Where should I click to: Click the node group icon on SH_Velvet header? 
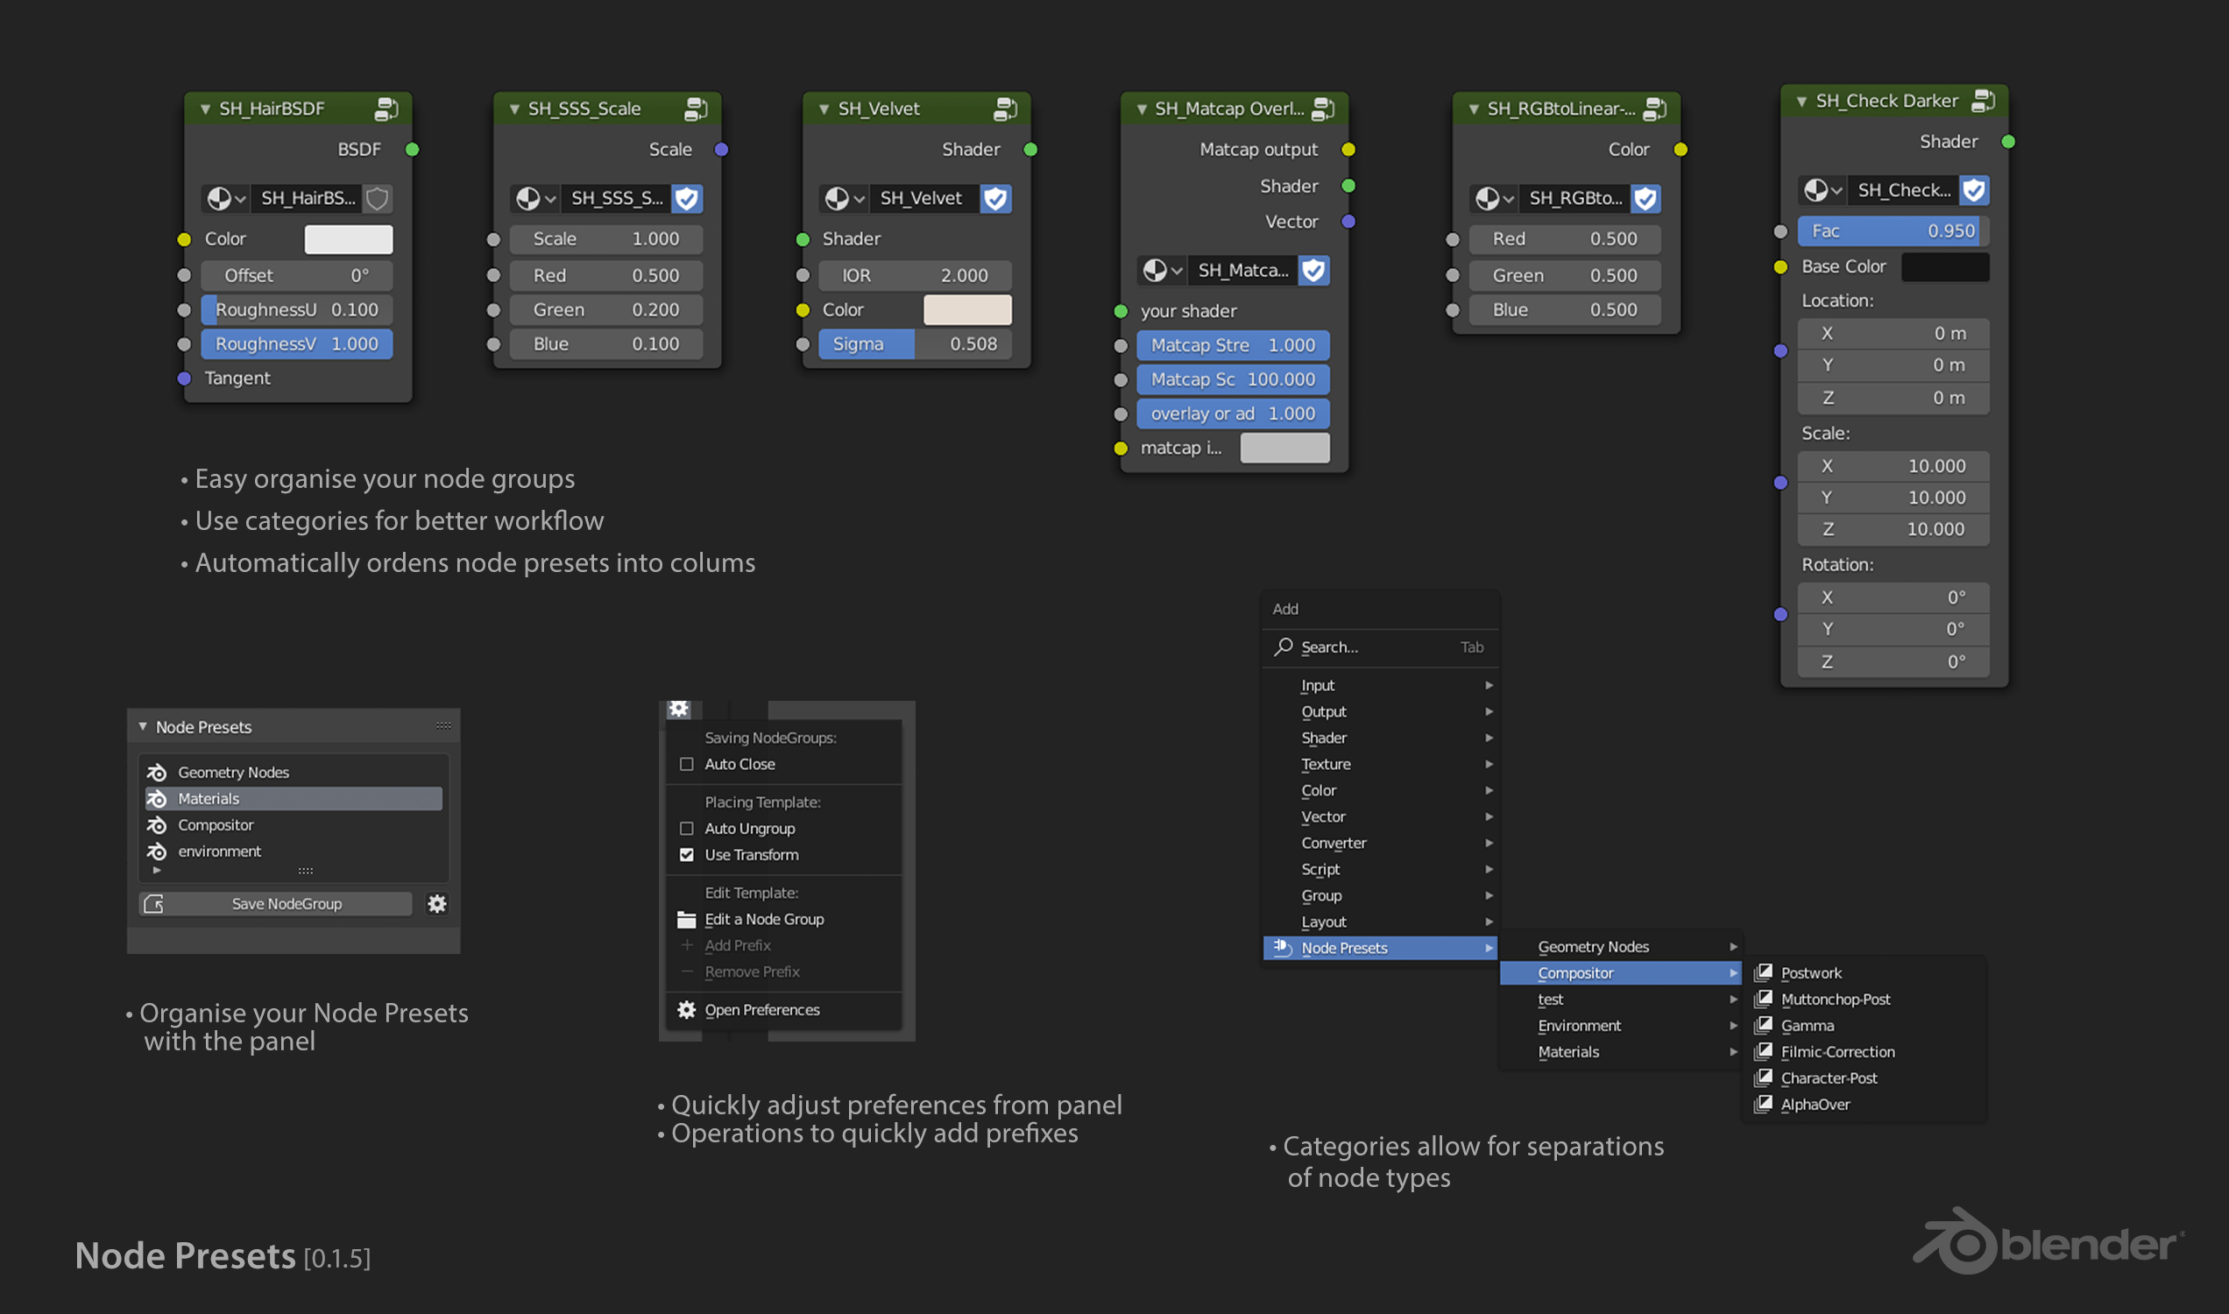click(1004, 109)
